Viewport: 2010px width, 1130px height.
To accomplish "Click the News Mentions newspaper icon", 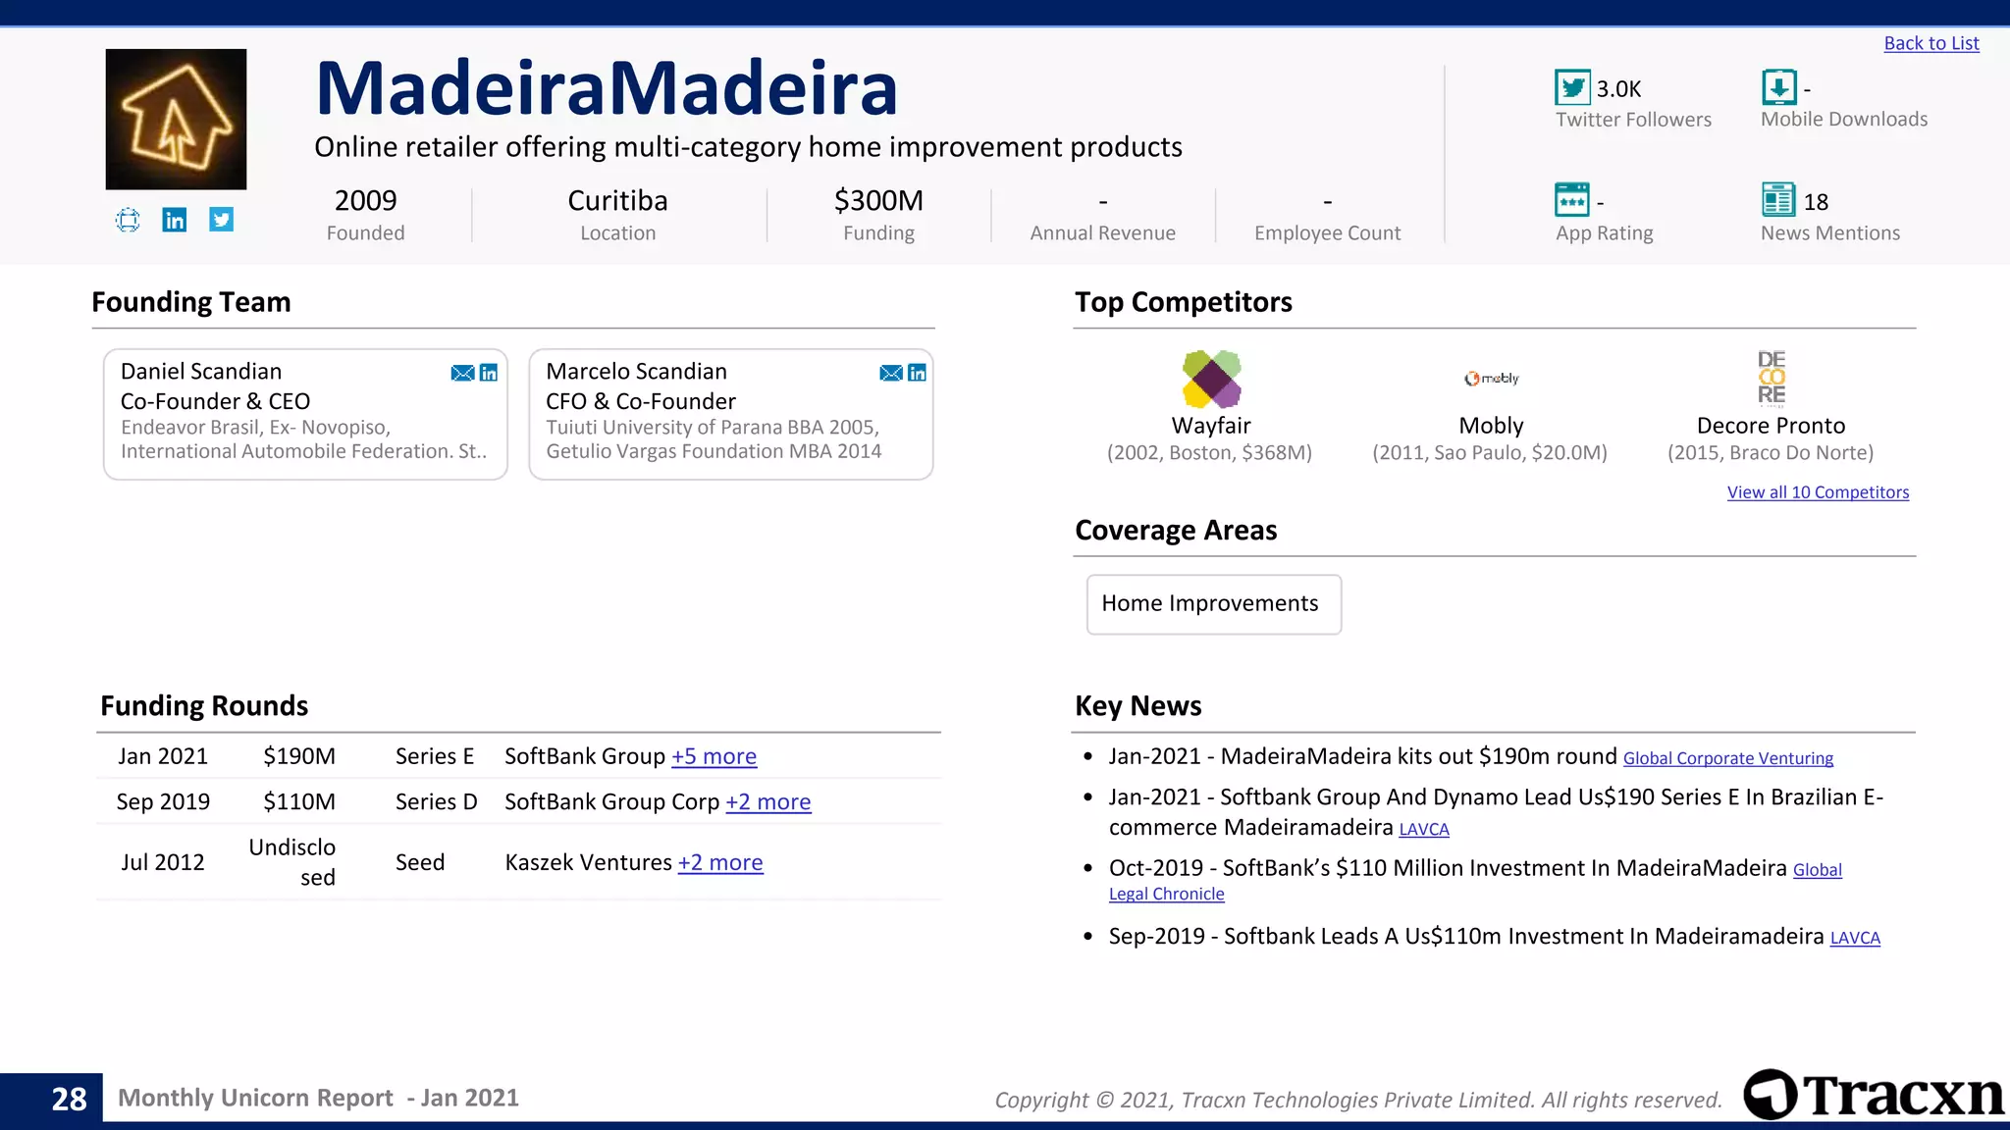I will coord(1778,200).
